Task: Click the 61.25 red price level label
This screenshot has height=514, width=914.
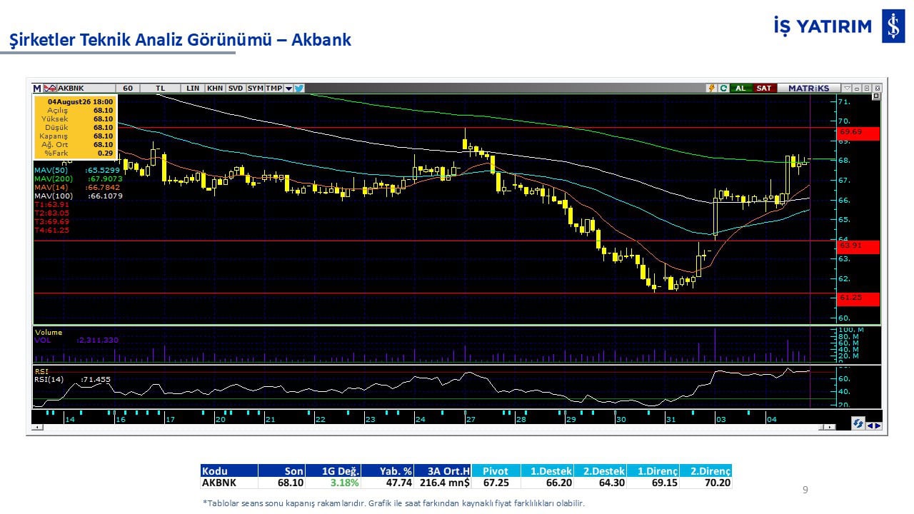Action: [x=858, y=298]
